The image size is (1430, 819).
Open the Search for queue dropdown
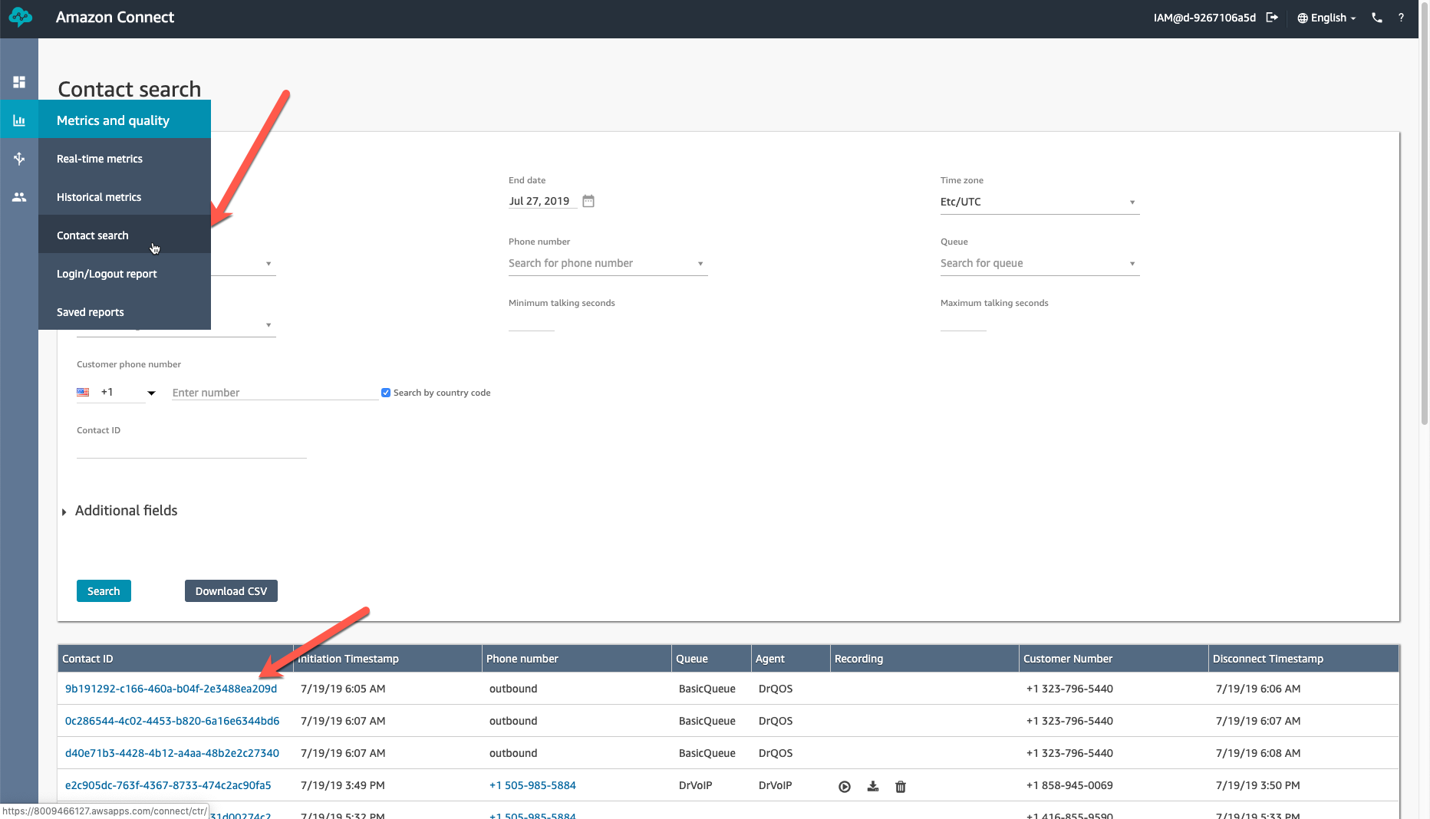click(1040, 263)
